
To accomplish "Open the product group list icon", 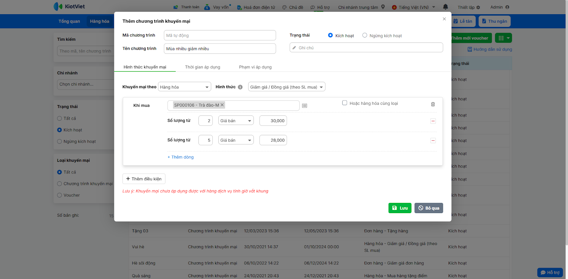I will [x=305, y=106].
